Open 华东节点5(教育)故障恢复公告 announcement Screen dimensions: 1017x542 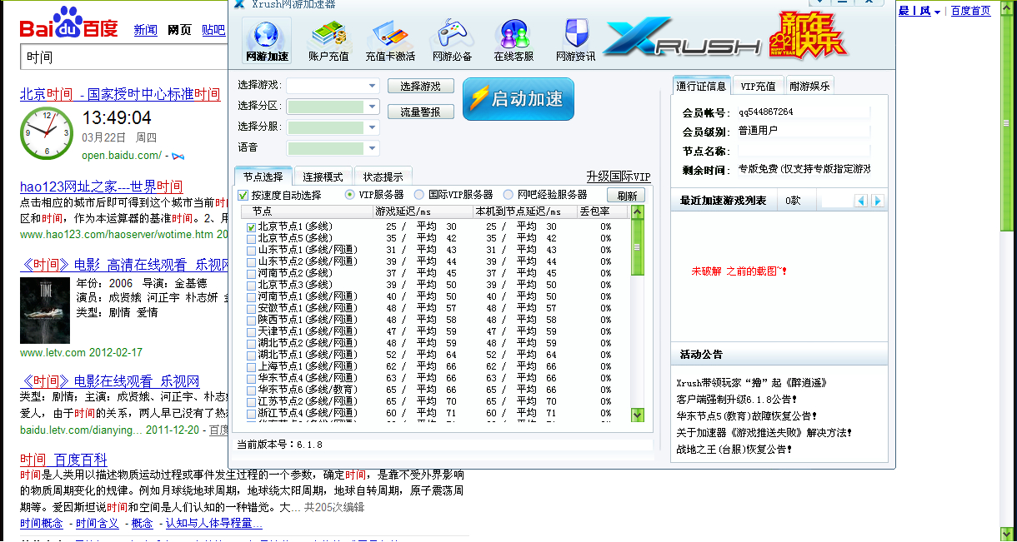pyautogui.click(x=746, y=415)
